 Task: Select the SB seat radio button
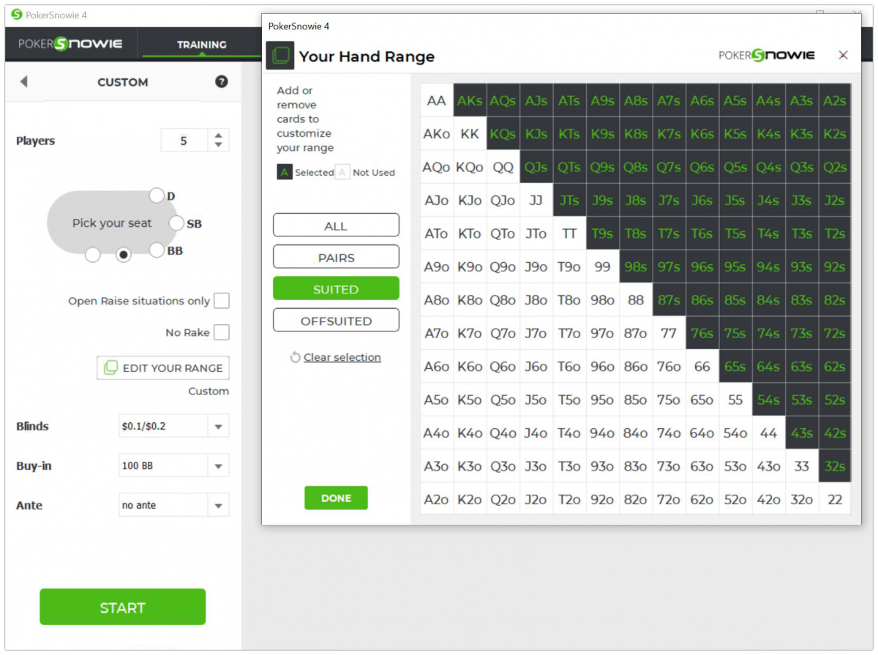(176, 222)
